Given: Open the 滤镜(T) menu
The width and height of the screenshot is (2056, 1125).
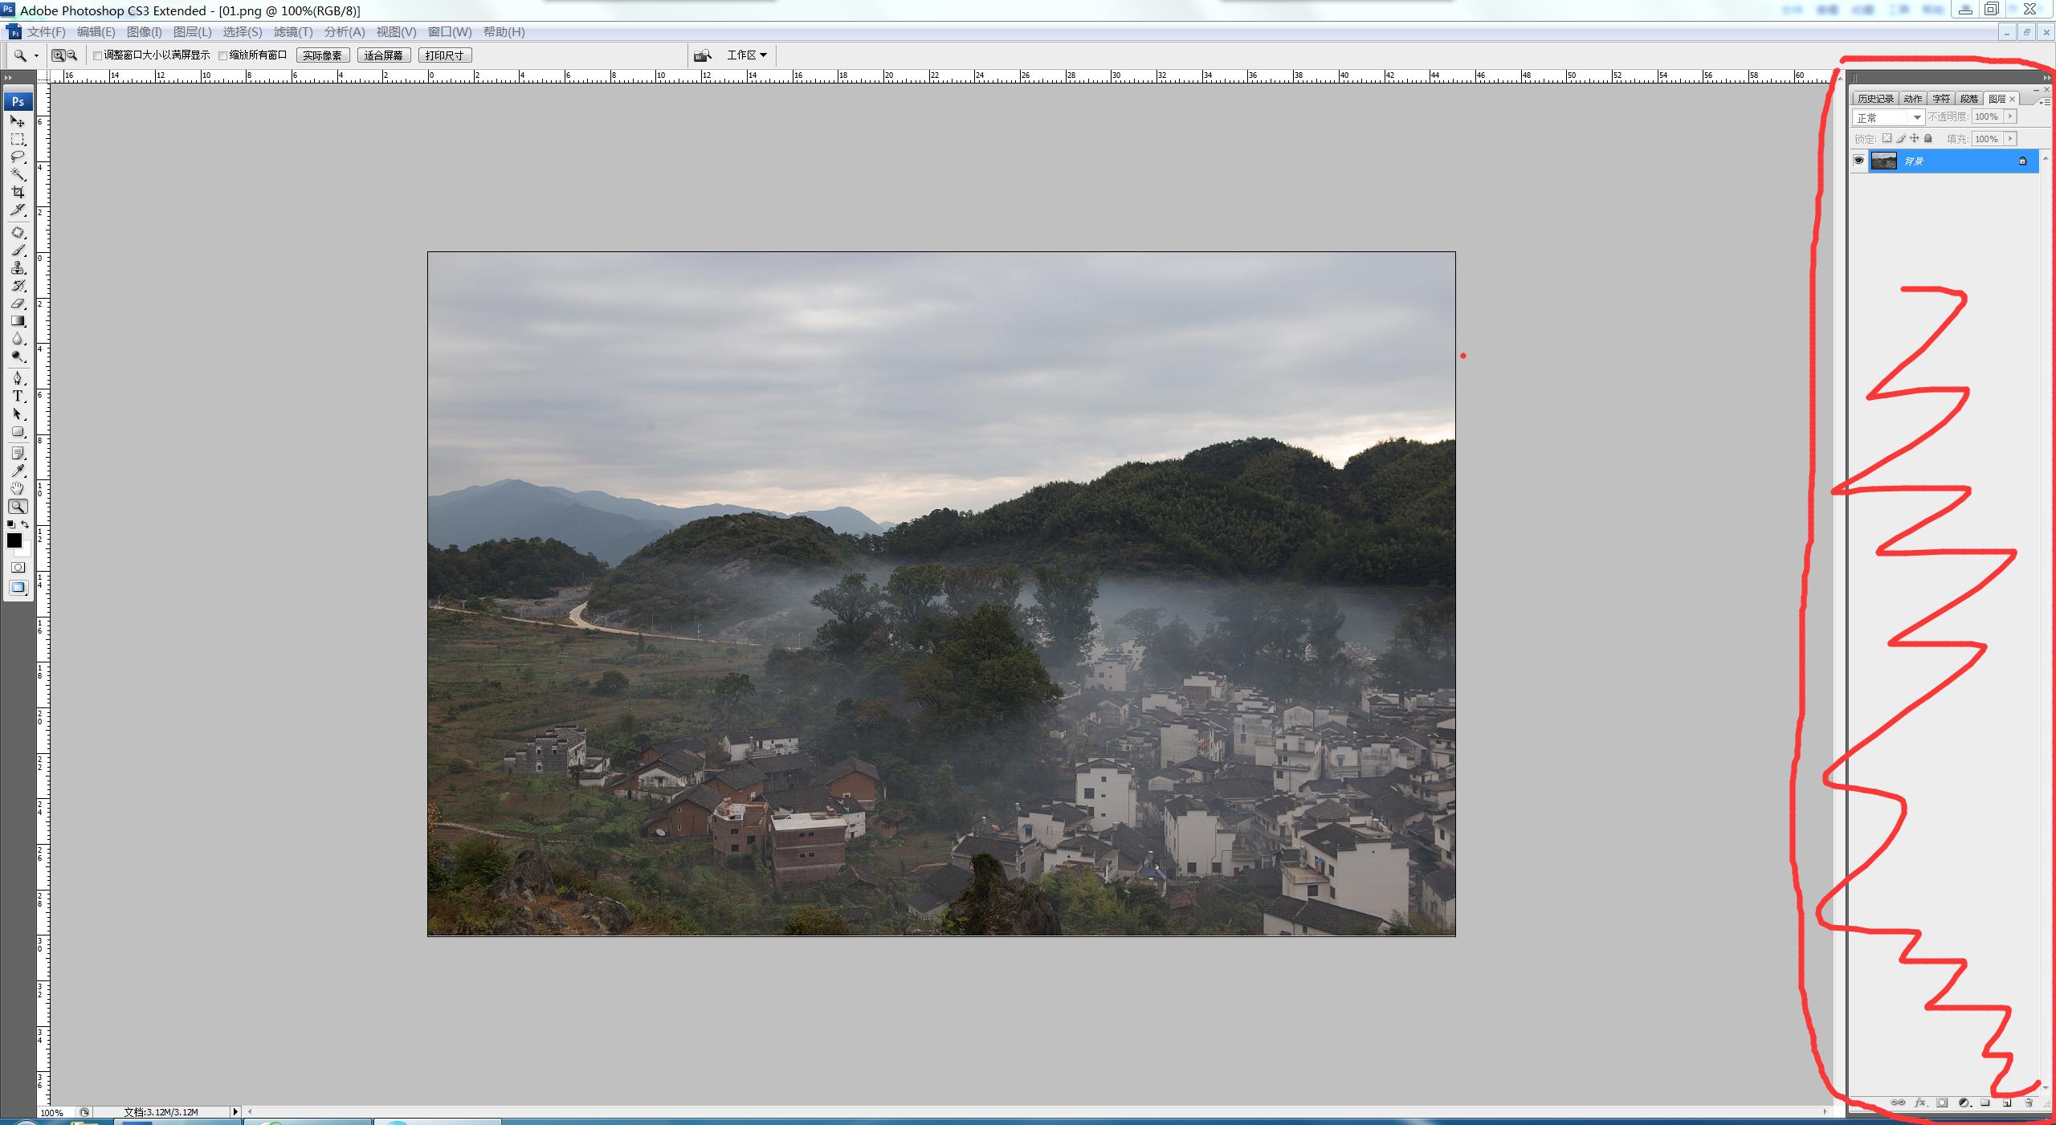Looking at the screenshot, I should pyautogui.click(x=292, y=32).
